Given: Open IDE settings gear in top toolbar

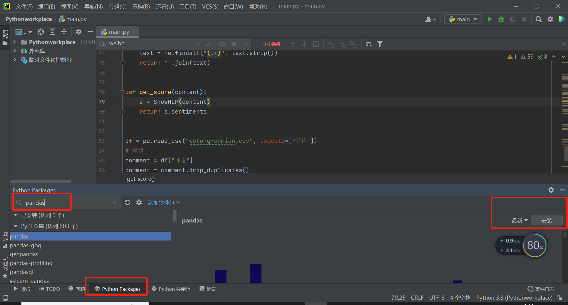Looking at the screenshot, I should [550, 19].
